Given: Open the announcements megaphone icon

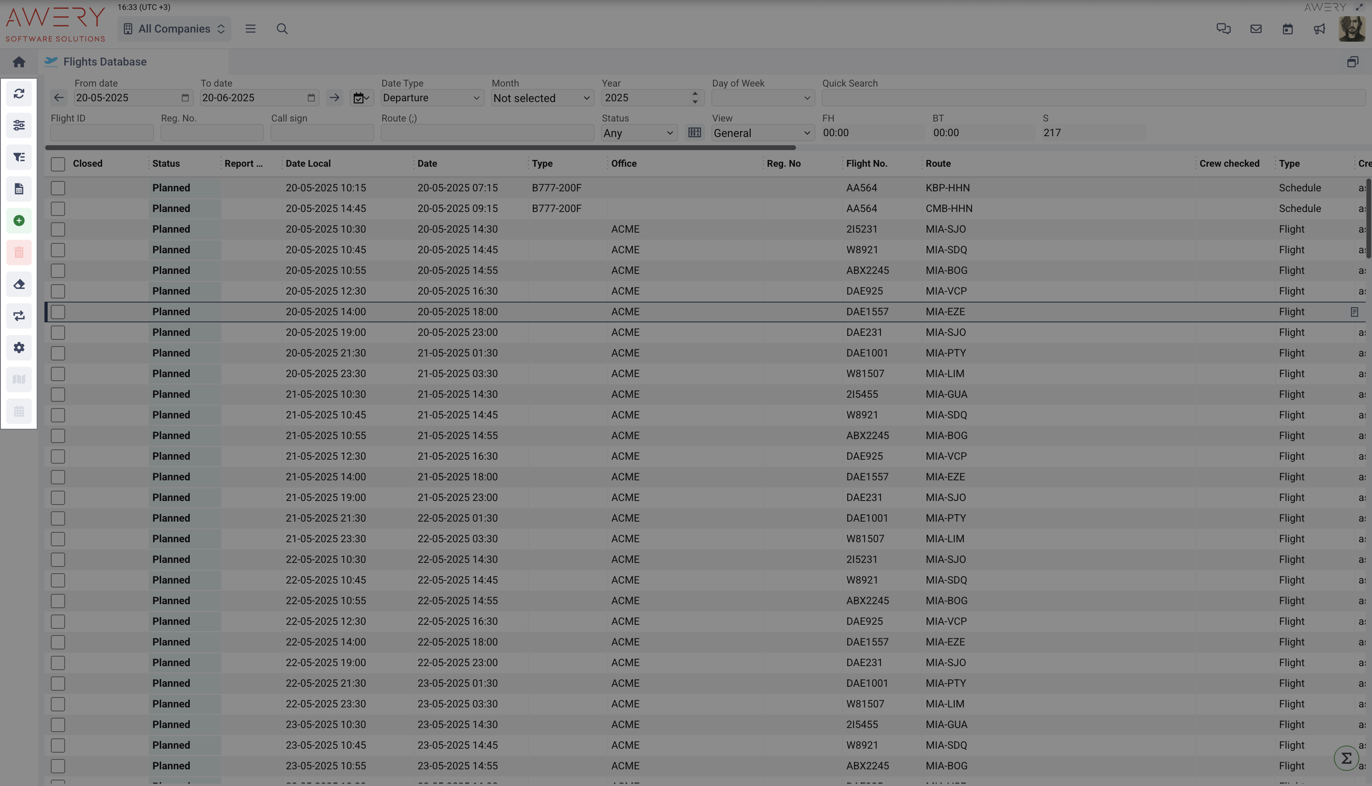Looking at the screenshot, I should (x=1319, y=29).
